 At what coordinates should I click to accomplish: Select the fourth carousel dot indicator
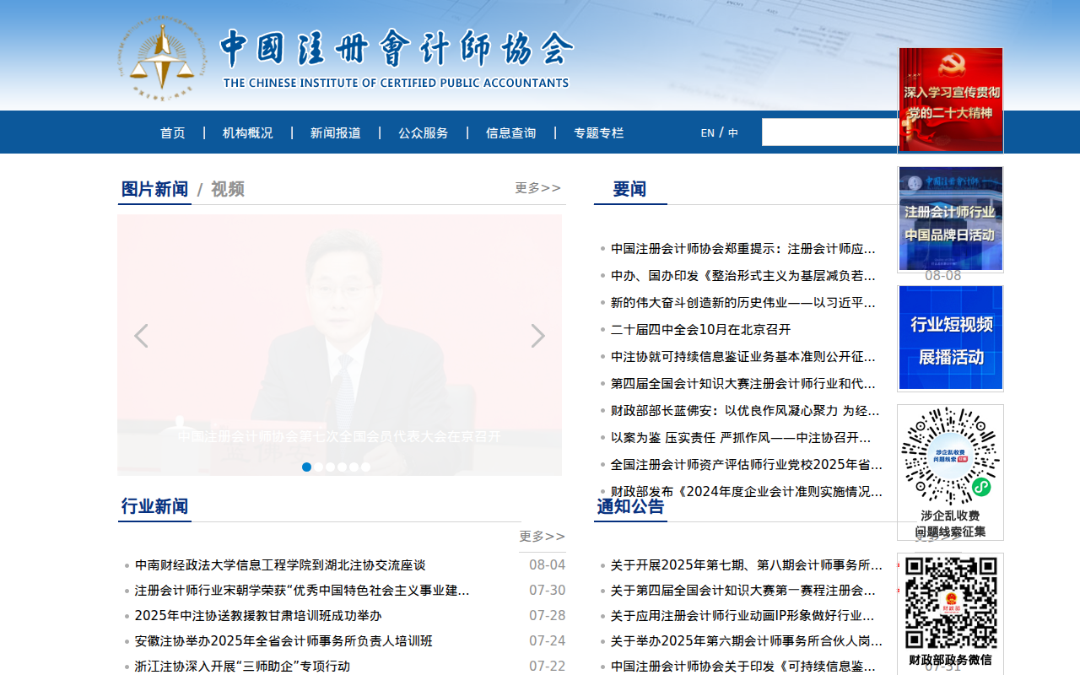(343, 467)
